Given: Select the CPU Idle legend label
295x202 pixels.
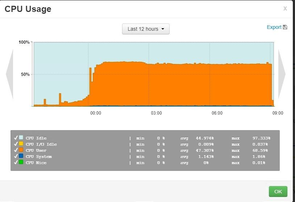Looking at the screenshot, I should [36, 138].
